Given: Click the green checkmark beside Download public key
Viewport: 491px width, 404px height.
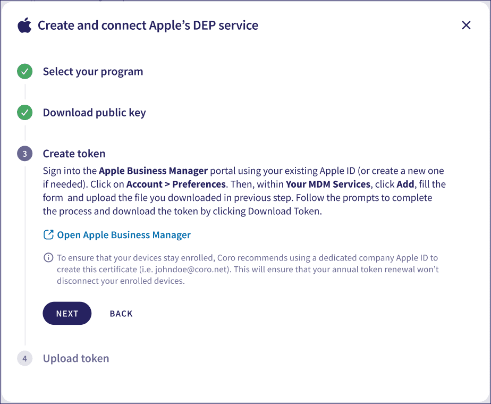Looking at the screenshot, I should point(24,112).
